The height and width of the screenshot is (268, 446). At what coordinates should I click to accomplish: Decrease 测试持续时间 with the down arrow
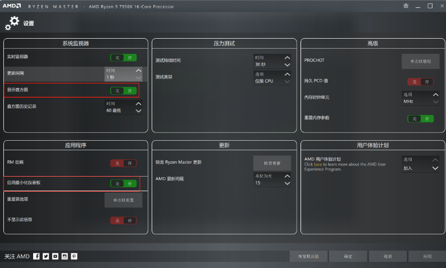pos(287,64)
